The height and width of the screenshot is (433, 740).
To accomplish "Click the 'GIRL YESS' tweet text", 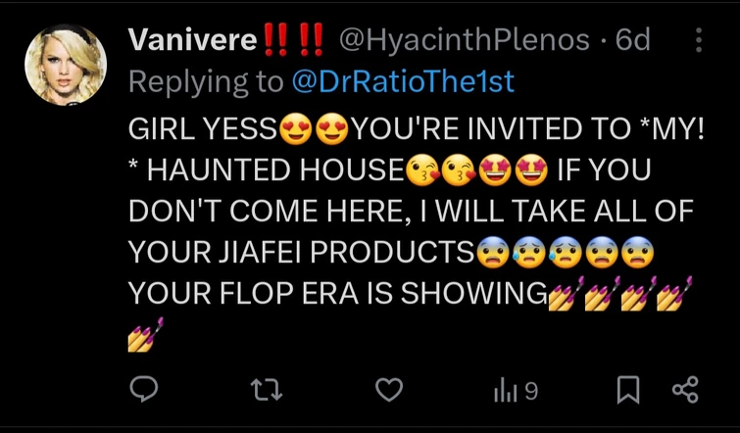I will pyautogui.click(x=203, y=127).
